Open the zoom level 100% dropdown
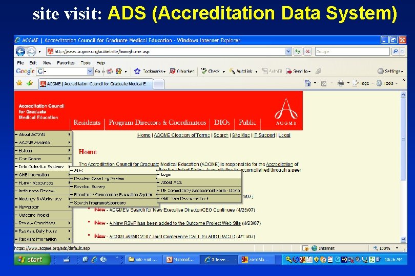The image size is (415, 276). tap(397, 248)
